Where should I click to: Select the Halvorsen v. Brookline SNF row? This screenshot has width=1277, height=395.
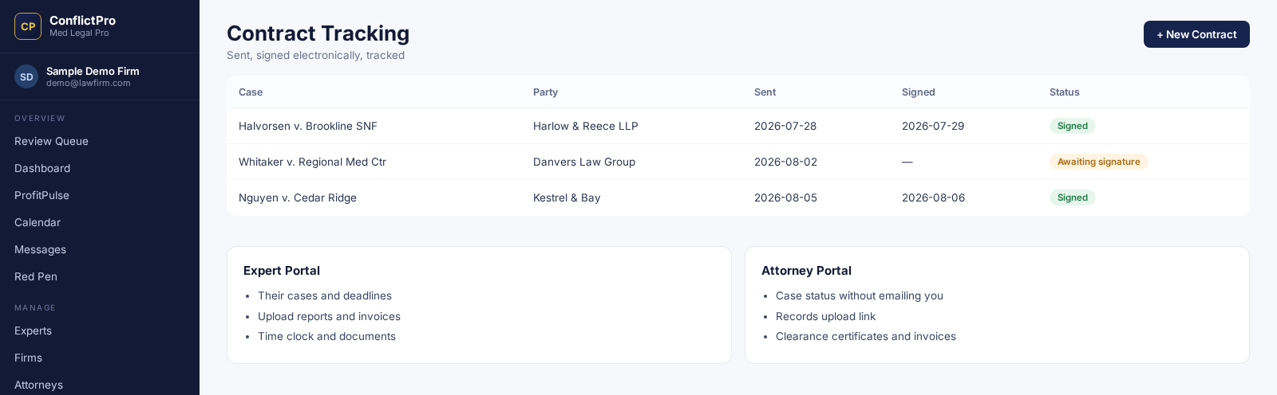click(738, 126)
